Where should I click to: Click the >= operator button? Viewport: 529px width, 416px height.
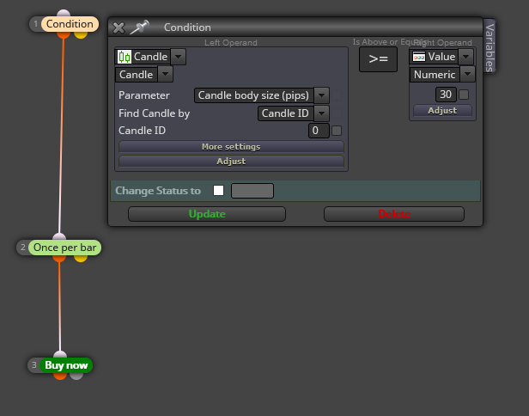pyautogui.click(x=378, y=59)
